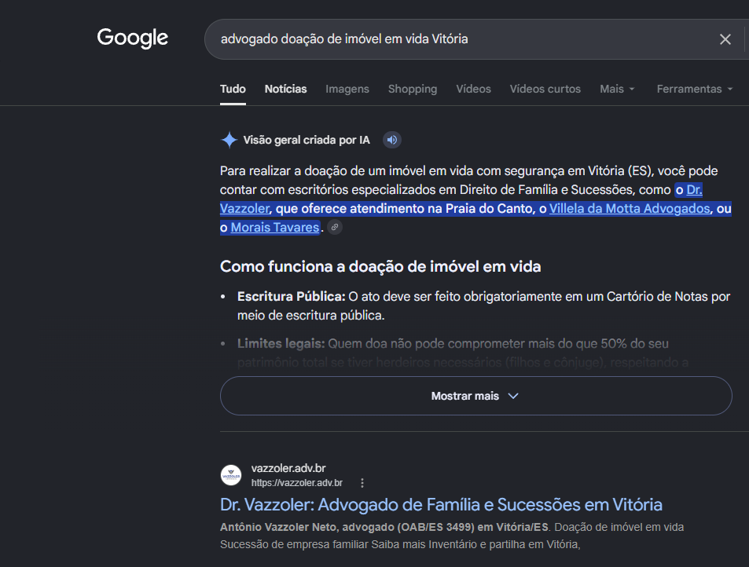
Task: Click the 'Limites legais:' bullet label
Action: (x=281, y=344)
